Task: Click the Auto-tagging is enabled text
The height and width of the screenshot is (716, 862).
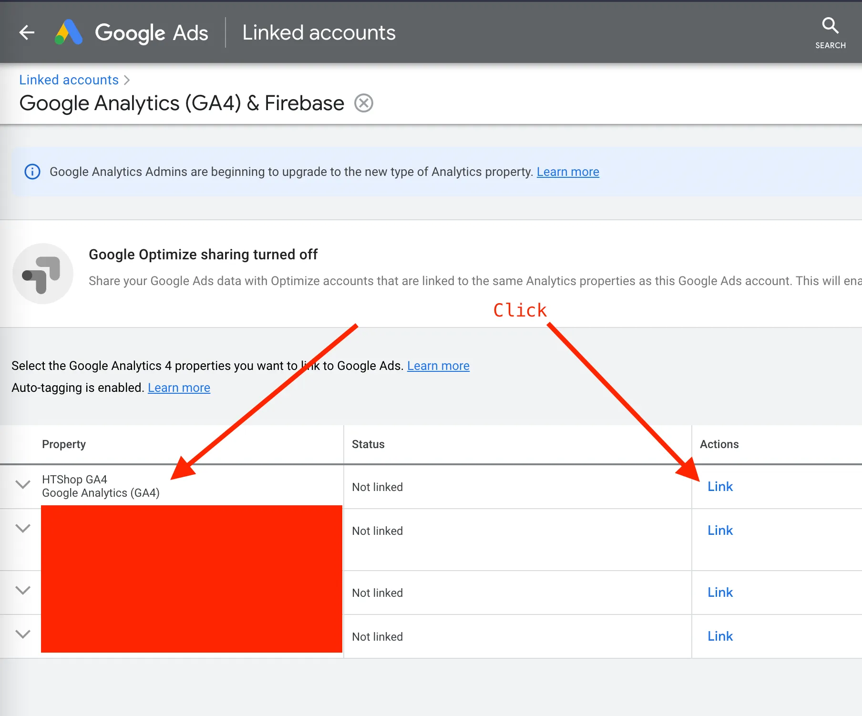Action: tap(78, 388)
